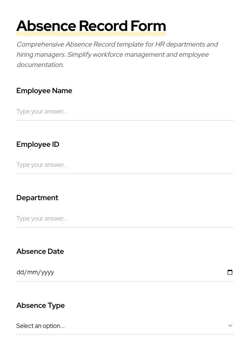
Task: Click the 'Employee Name' field label
Action: coord(44,91)
